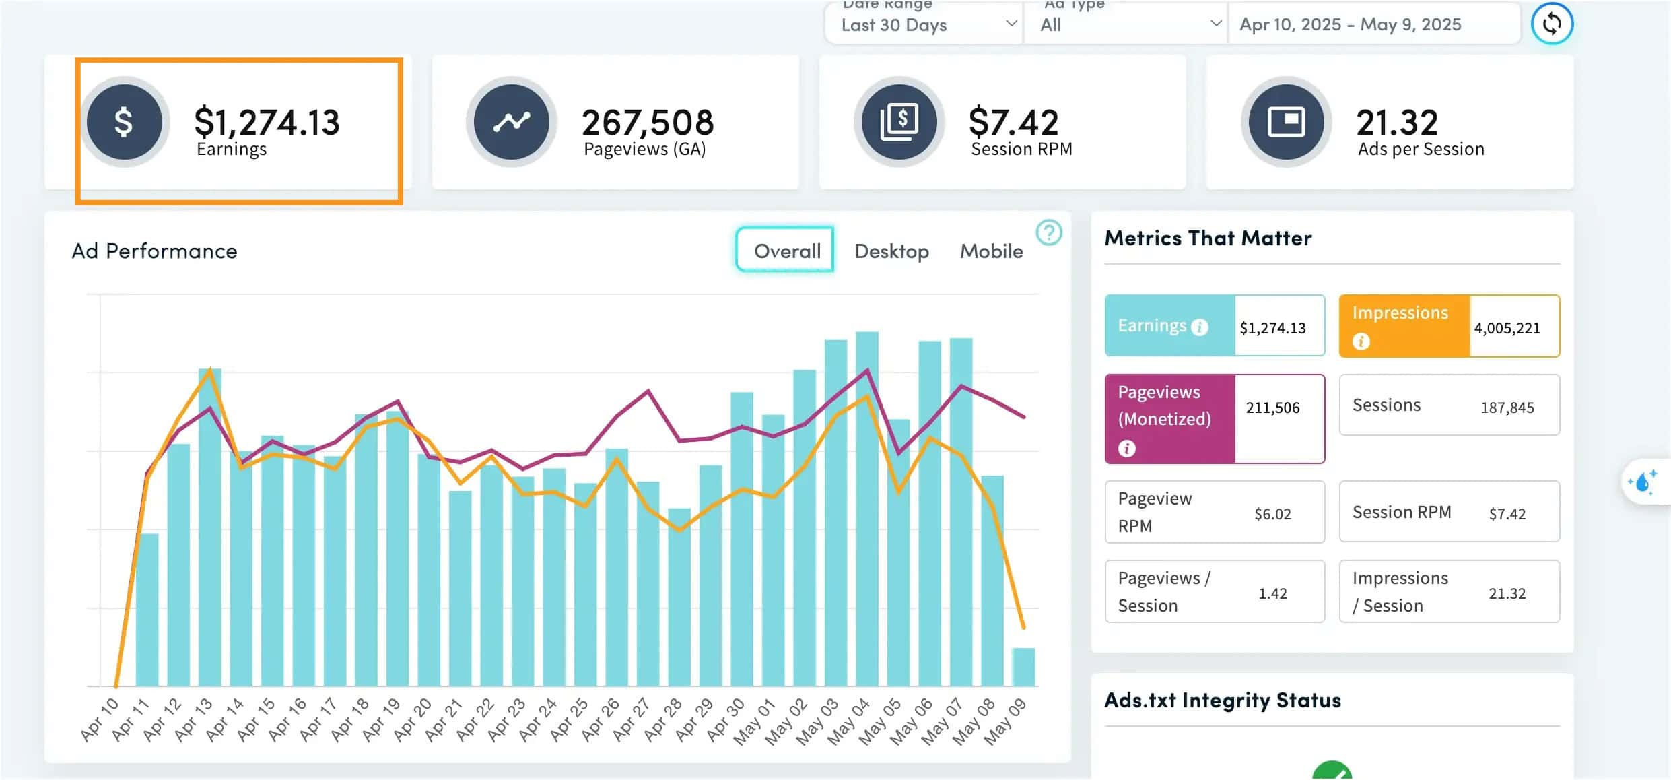Screen dimensions: 1671x780
Task: Switch to the Mobile tab
Action: pos(991,251)
